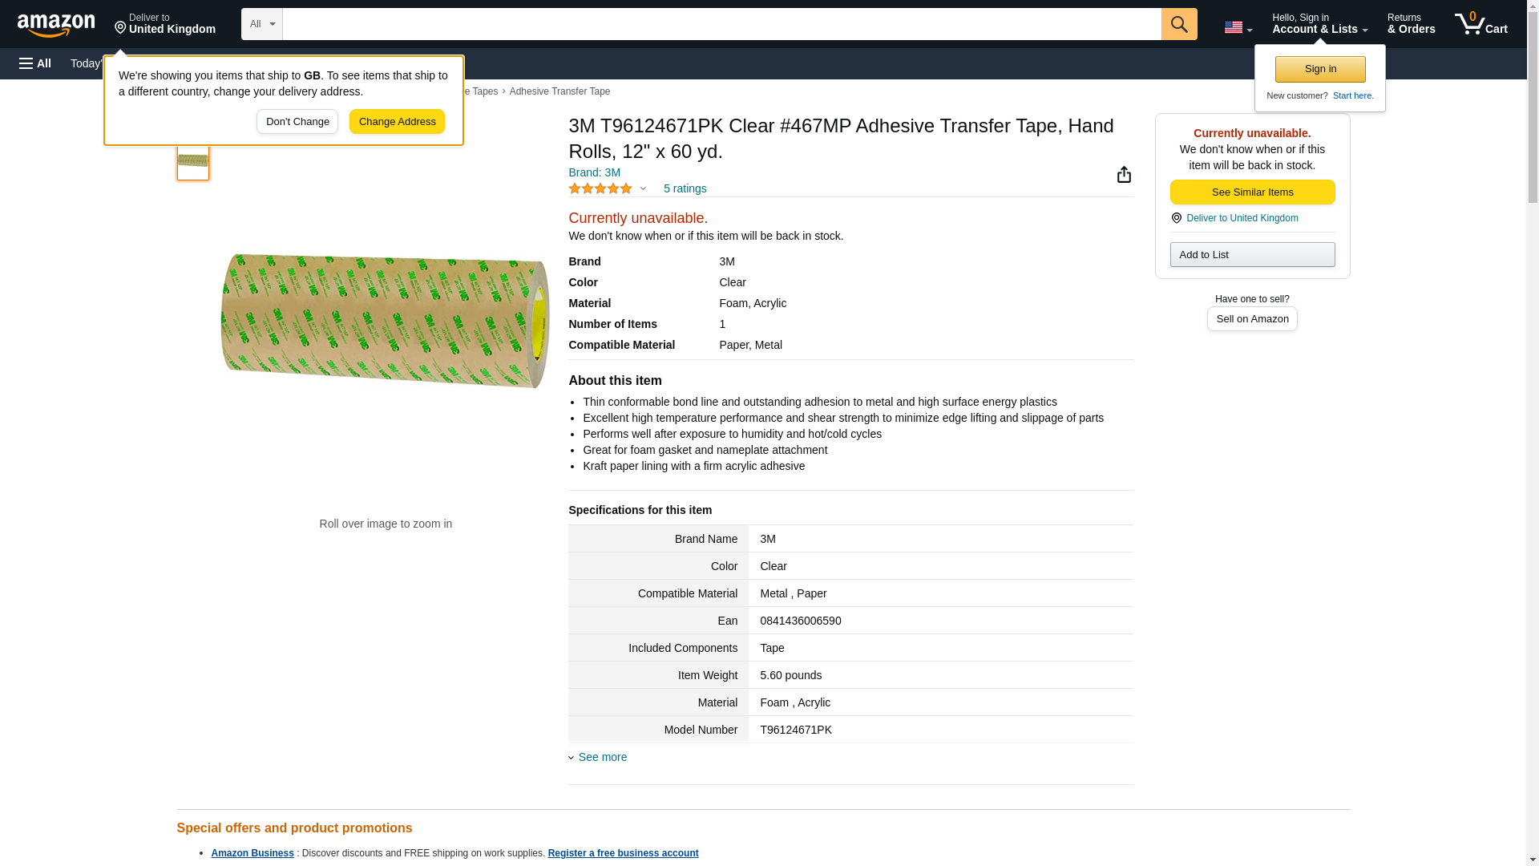Screen dimensions: 1539x866
Task: Open Returns & Orders
Action: click(1411, 24)
